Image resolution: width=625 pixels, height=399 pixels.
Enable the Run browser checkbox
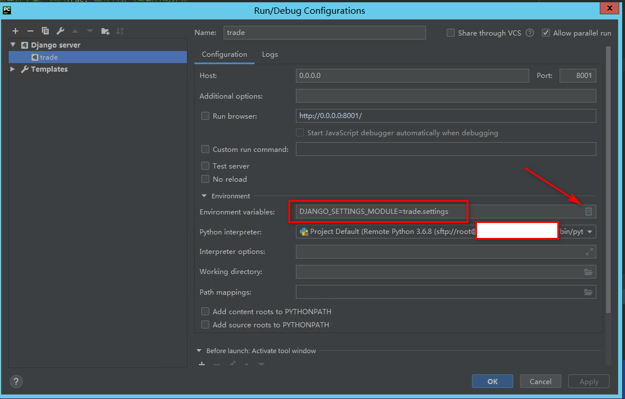205,116
